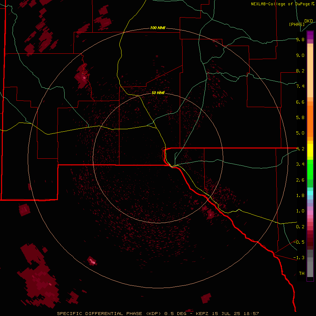Viewport: 316px width, 316px height.
Task: Click the 0.2 value on the color scale
Action: 300,227
